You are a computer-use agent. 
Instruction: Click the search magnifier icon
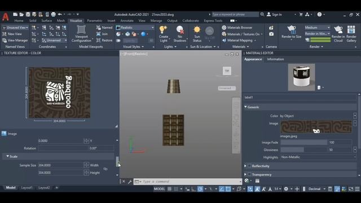click(262, 14)
